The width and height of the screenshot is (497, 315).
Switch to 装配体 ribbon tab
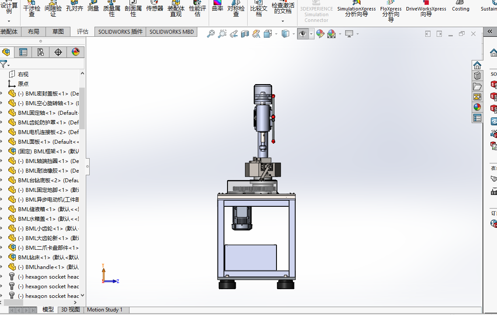10,32
